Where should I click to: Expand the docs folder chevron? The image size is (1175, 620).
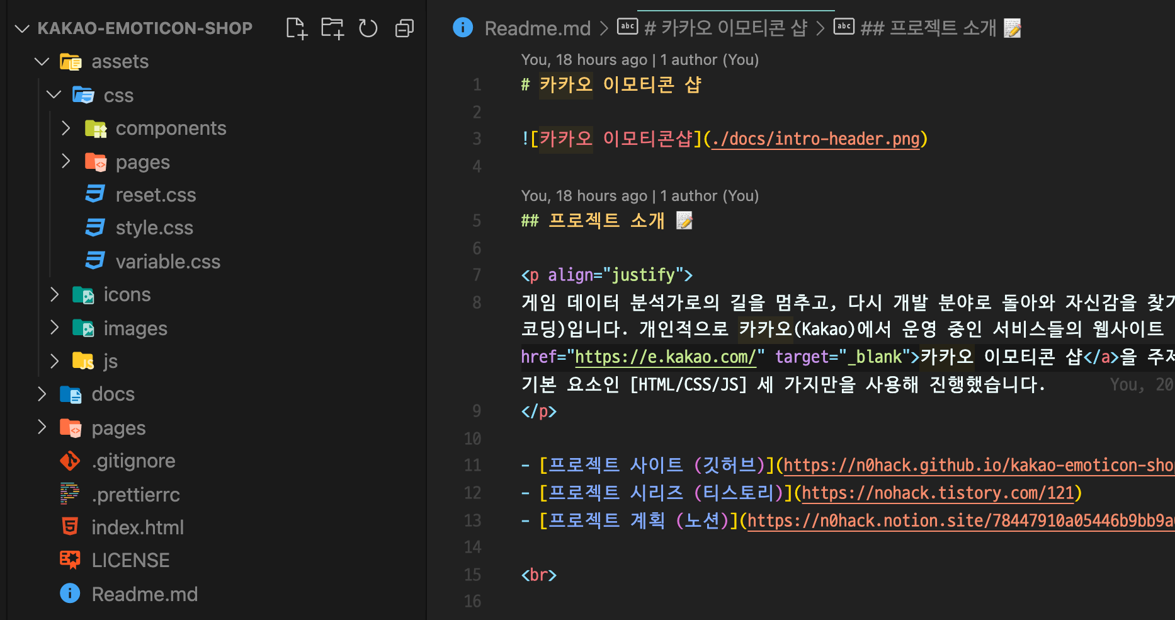pyautogui.click(x=42, y=394)
